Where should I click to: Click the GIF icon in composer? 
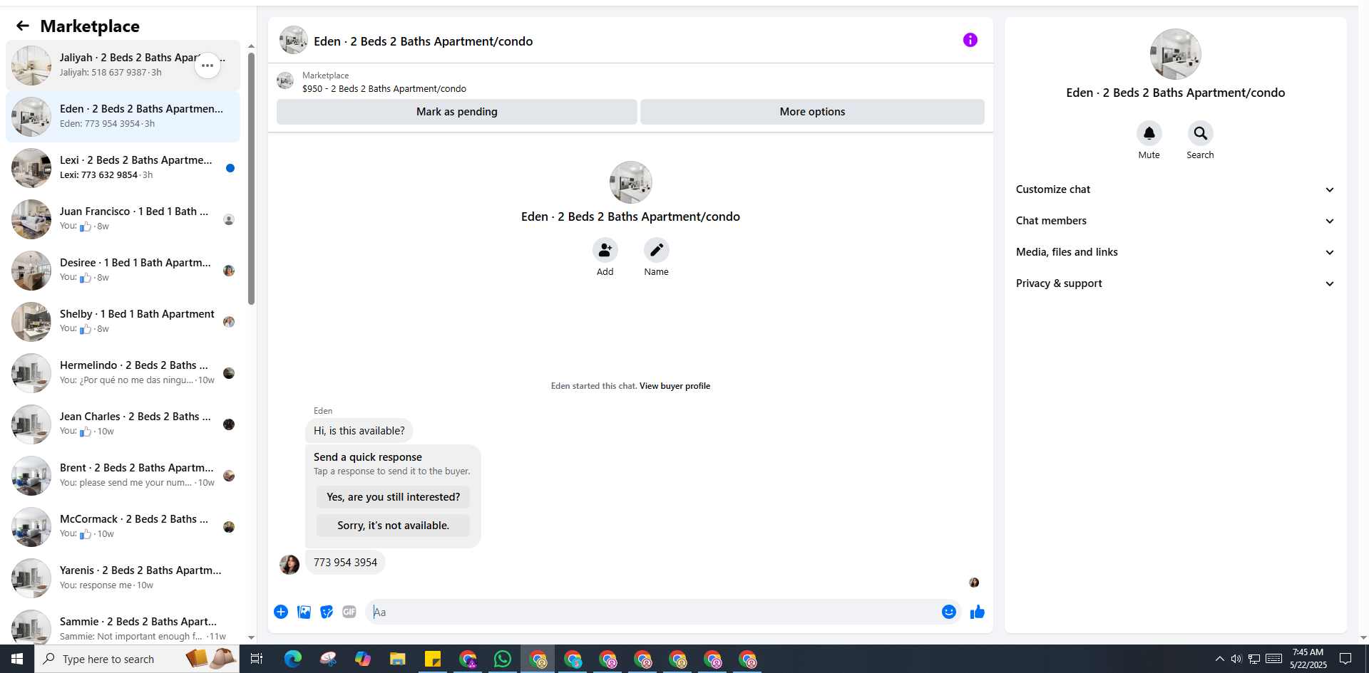349,612
